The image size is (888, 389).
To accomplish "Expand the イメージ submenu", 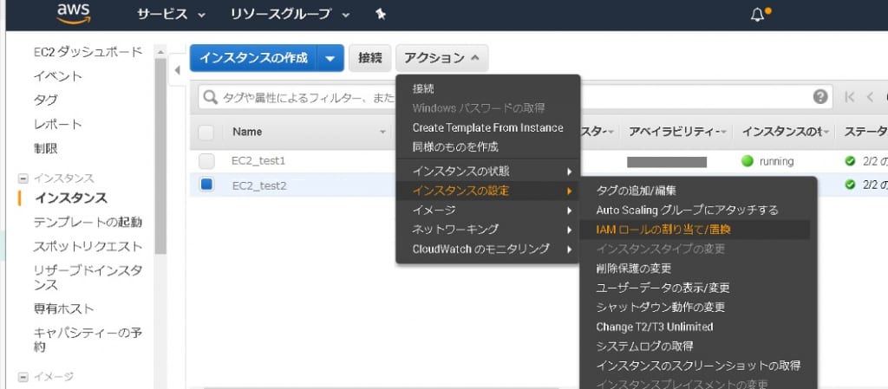I will tap(487, 211).
